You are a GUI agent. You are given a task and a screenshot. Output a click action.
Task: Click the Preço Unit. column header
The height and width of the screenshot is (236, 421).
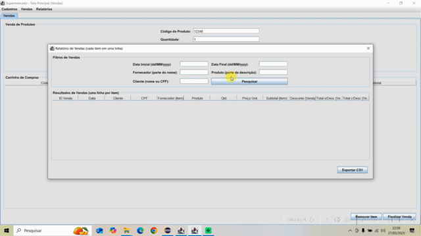(x=250, y=98)
